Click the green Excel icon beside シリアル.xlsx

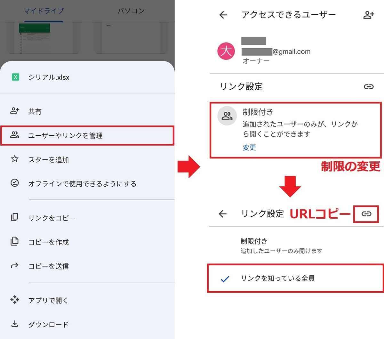click(15, 77)
